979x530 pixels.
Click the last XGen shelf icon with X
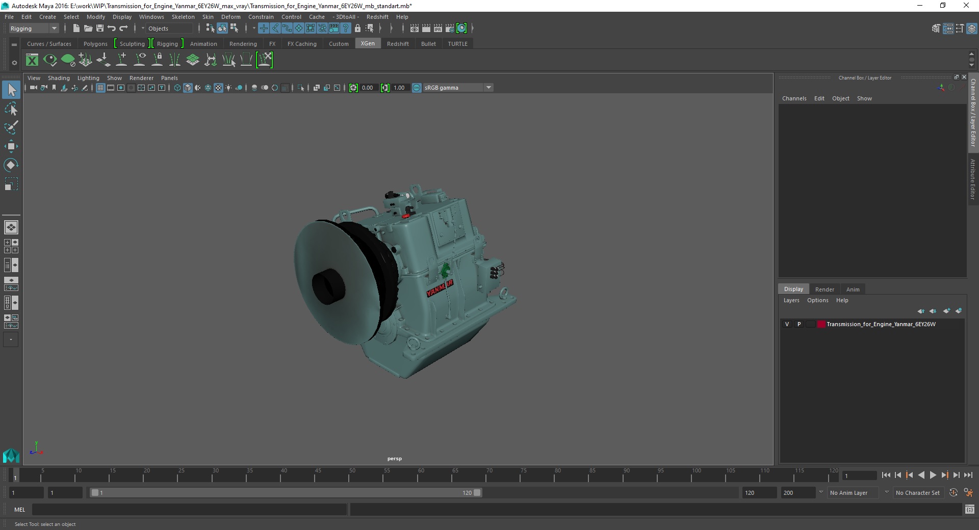pyautogui.click(x=265, y=60)
